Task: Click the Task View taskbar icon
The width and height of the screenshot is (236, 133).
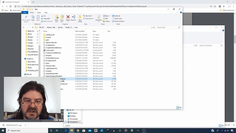Action: pos(57,130)
